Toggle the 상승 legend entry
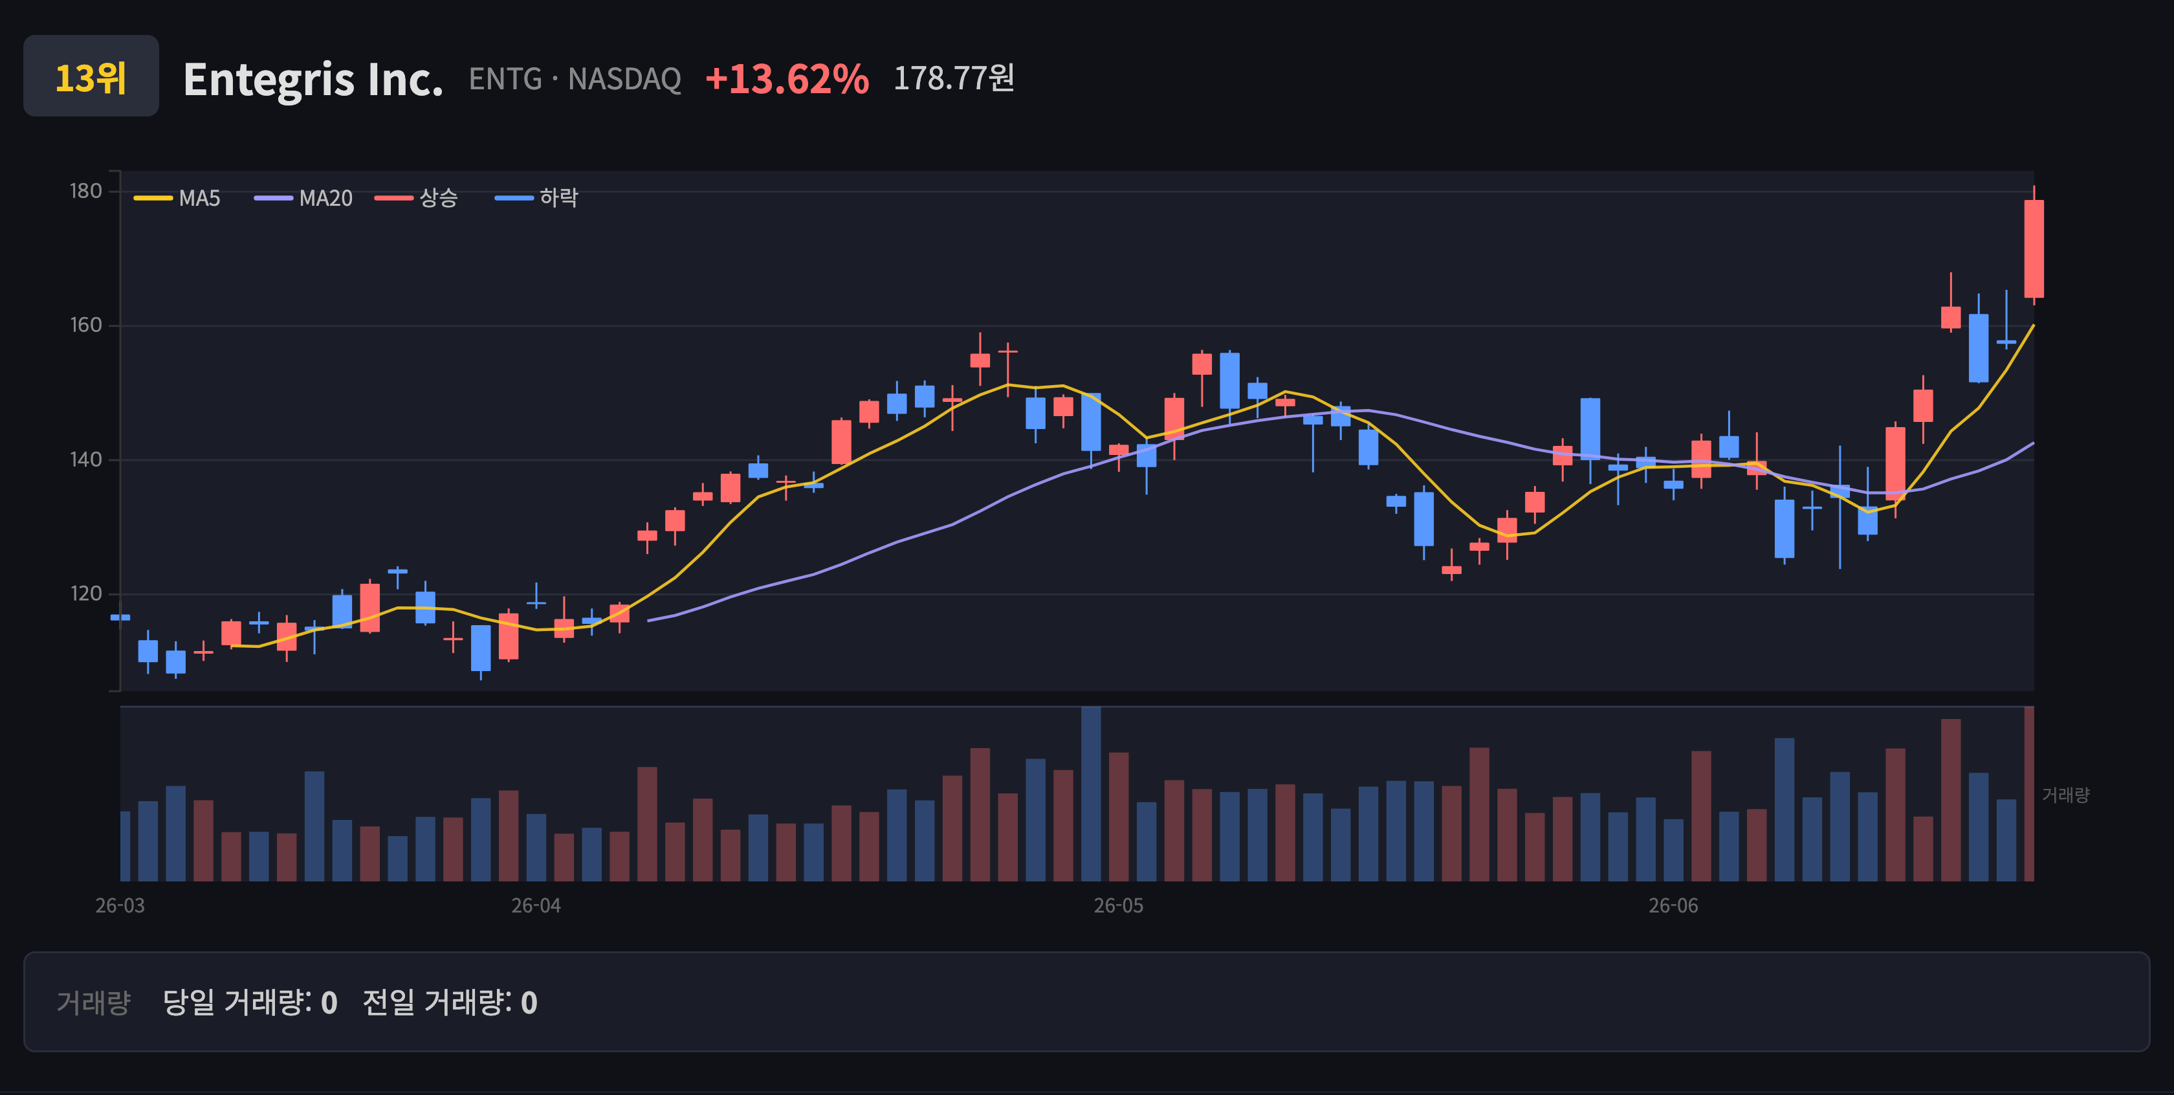 point(416,199)
